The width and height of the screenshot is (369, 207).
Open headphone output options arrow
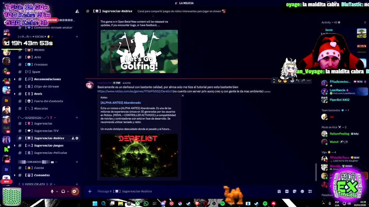(x=68, y=191)
